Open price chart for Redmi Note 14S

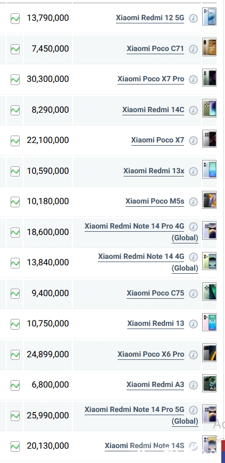coord(15,446)
